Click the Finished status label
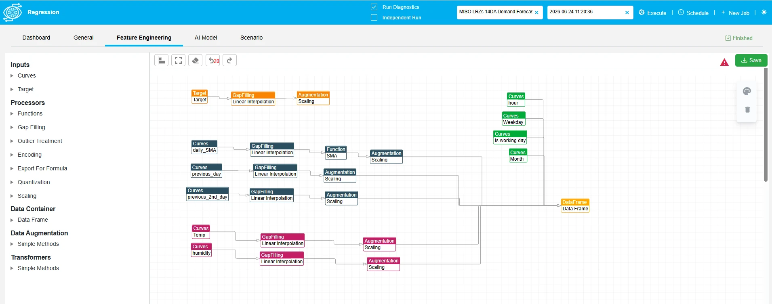Screen dimensions: 772x304 coord(743,38)
